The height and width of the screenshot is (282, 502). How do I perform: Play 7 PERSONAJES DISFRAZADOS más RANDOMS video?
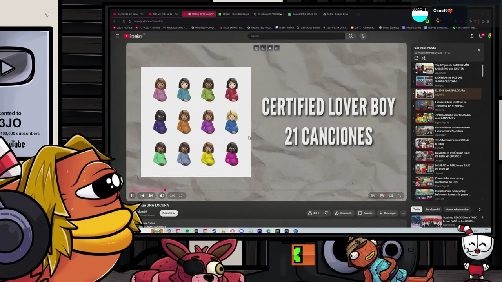coord(447,118)
